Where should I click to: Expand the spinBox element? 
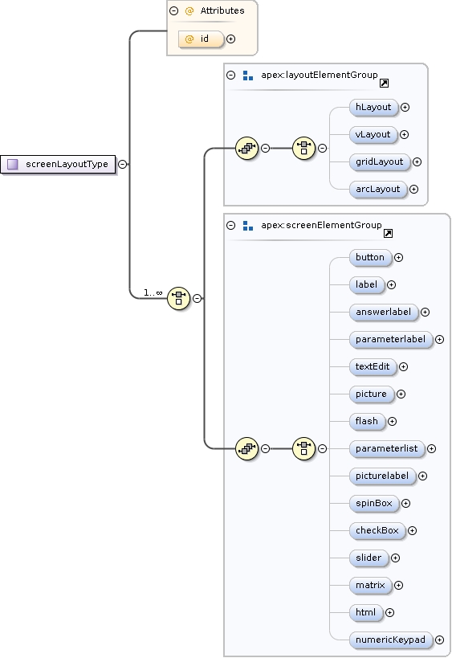point(406,504)
